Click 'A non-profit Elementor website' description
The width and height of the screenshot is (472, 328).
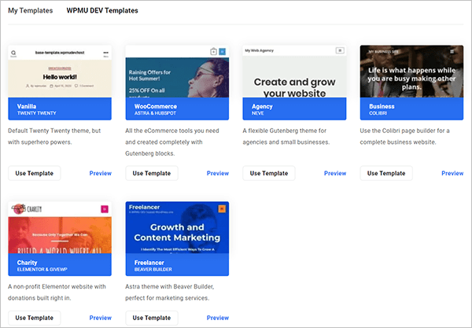pos(57,292)
